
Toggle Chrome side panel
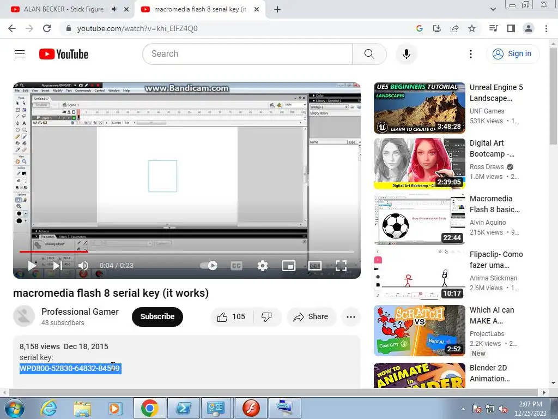(x=511, y=28)
